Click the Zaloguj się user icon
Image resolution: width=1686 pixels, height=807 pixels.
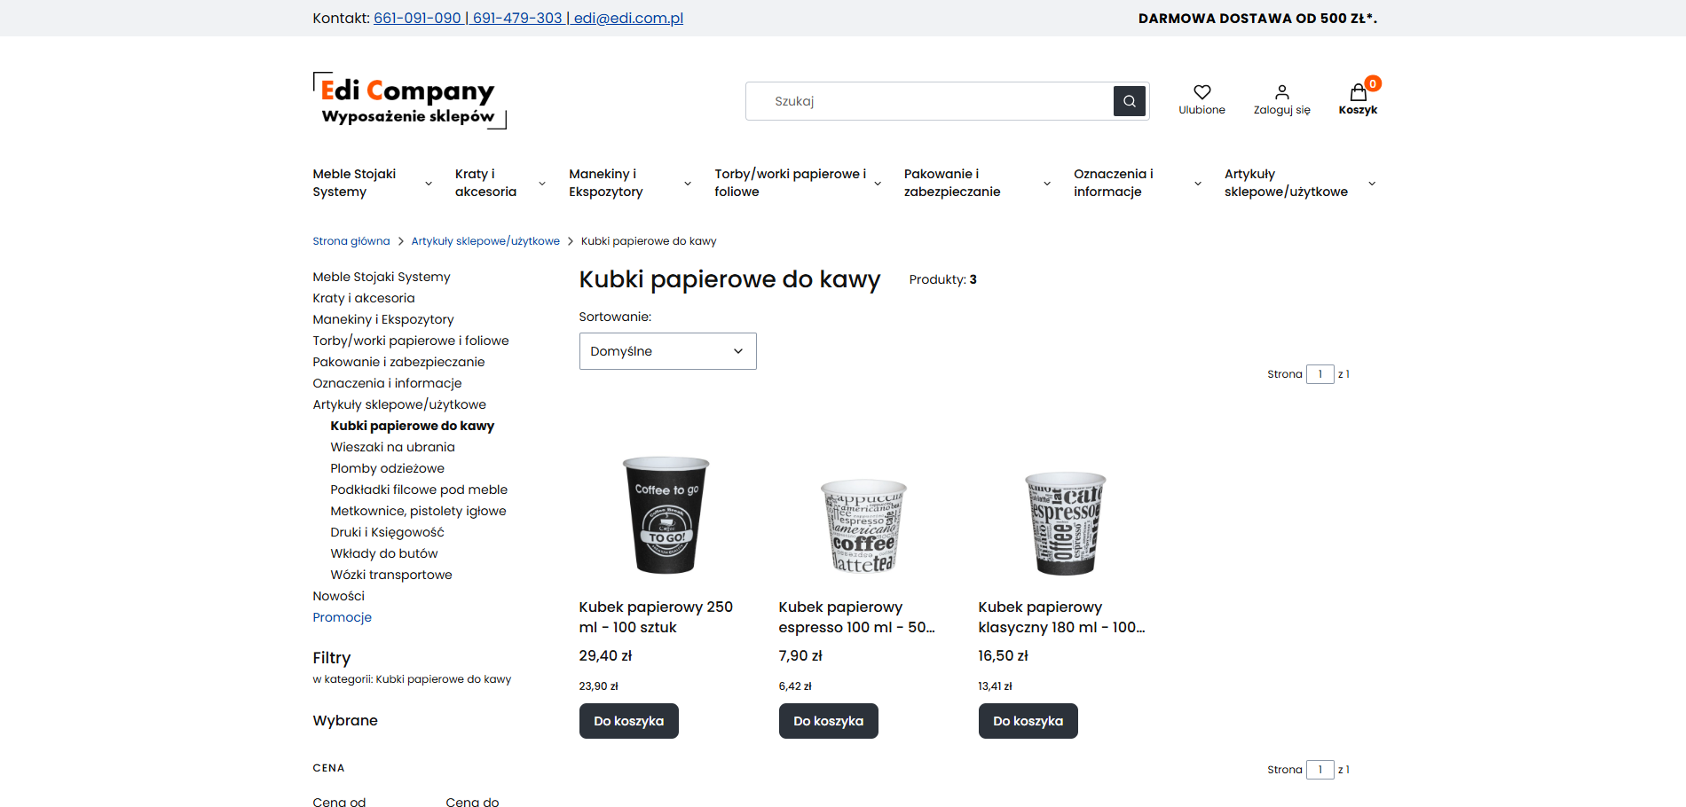click(x=1281, y=92)
